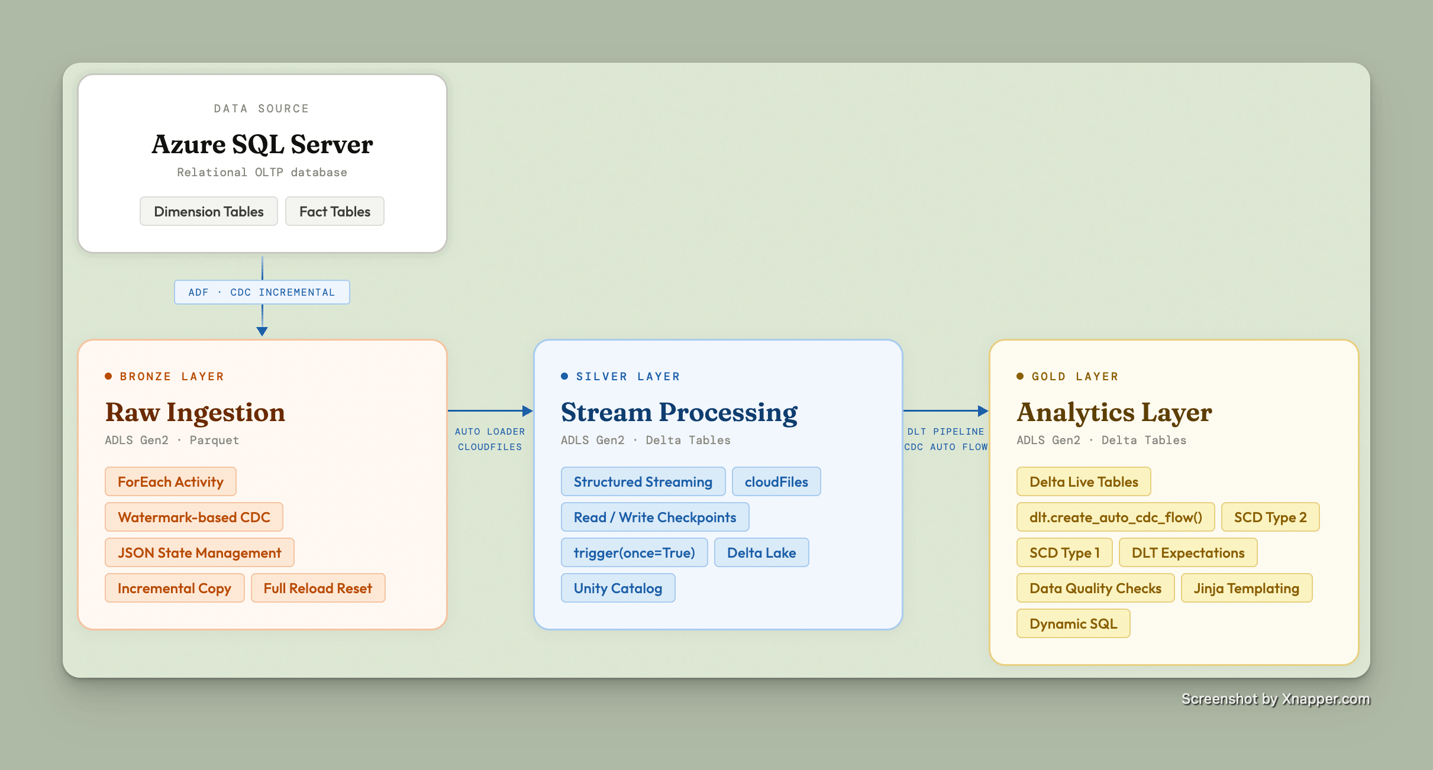Enable the Data Quality Checks option

point(1095,588)
